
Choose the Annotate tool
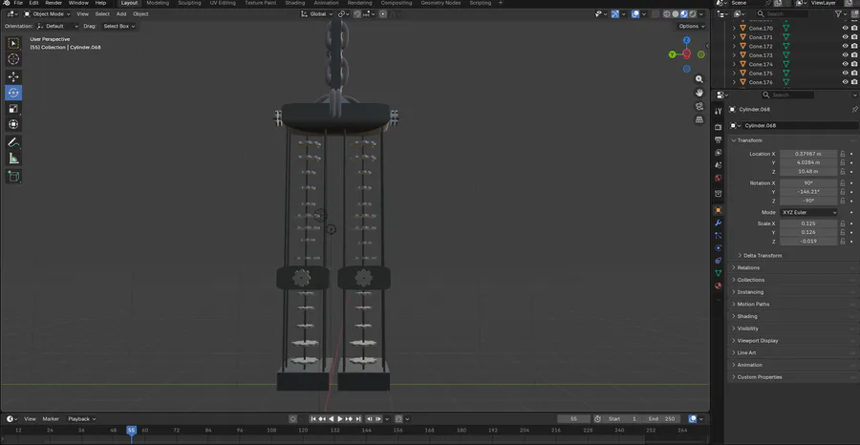[x=13, y=142]
